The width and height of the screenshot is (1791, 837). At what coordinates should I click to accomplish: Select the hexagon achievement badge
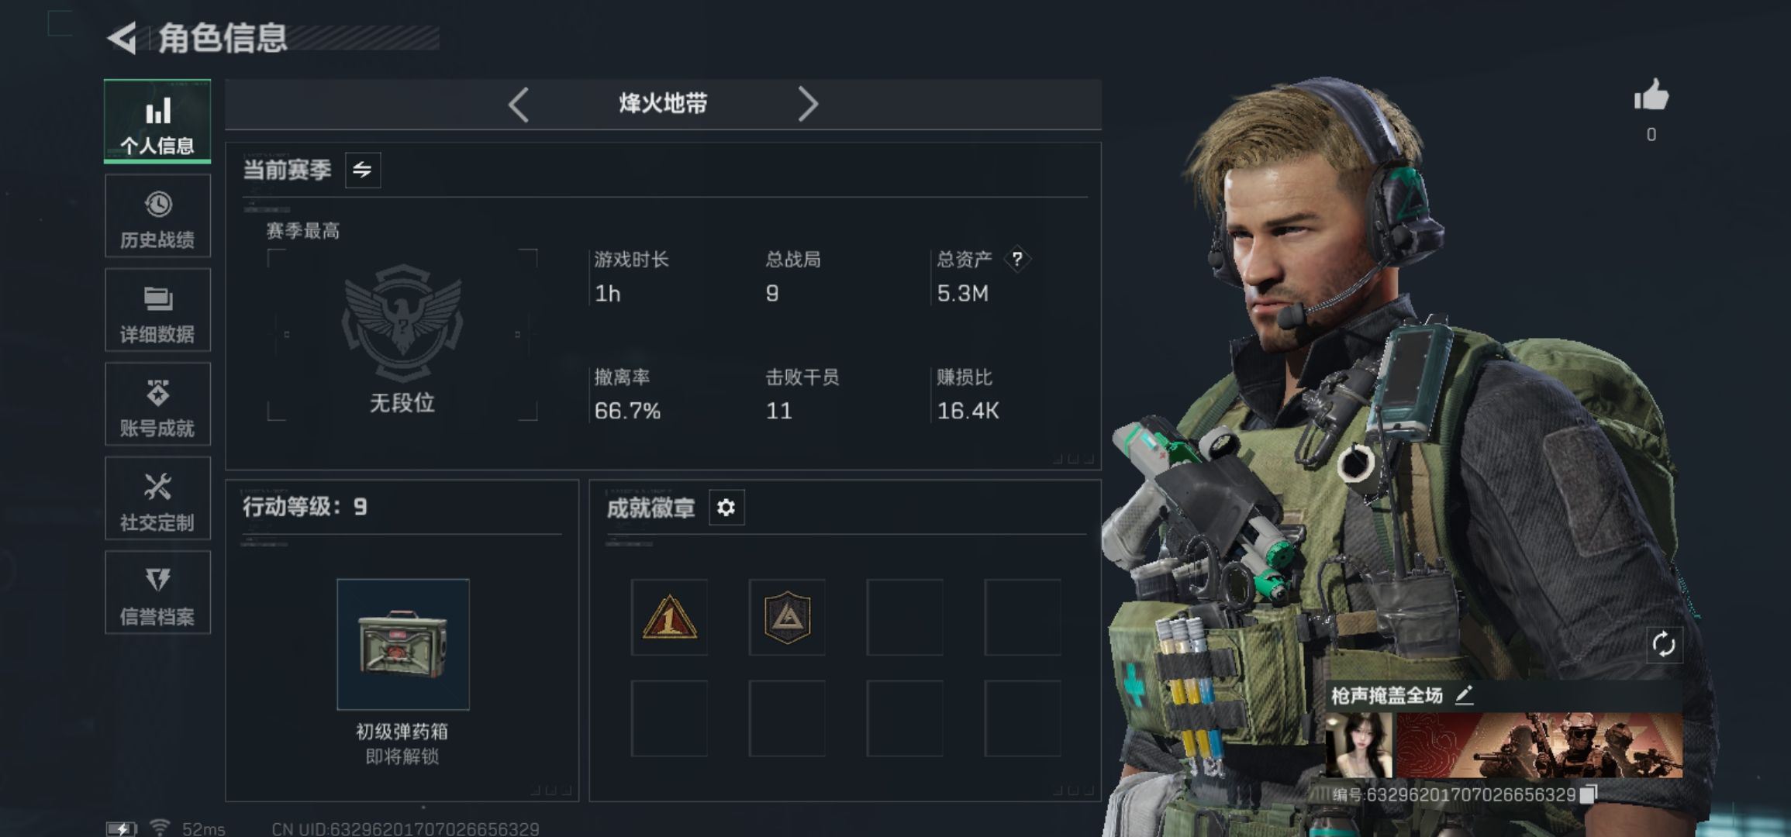point(787,617)
